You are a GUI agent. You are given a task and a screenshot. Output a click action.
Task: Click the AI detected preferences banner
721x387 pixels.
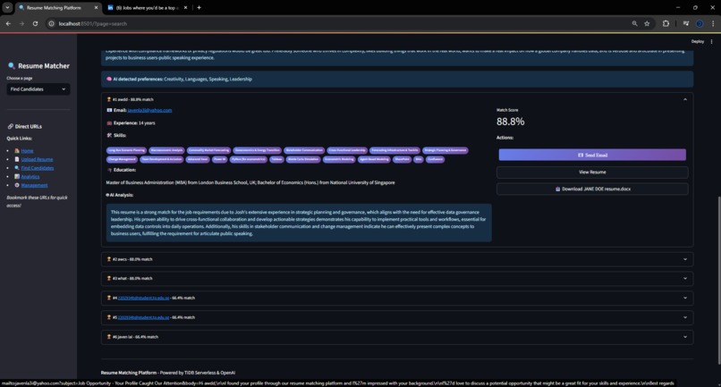tap(397, 79)
